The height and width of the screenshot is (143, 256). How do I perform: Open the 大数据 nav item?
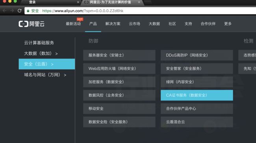[154, 24]
